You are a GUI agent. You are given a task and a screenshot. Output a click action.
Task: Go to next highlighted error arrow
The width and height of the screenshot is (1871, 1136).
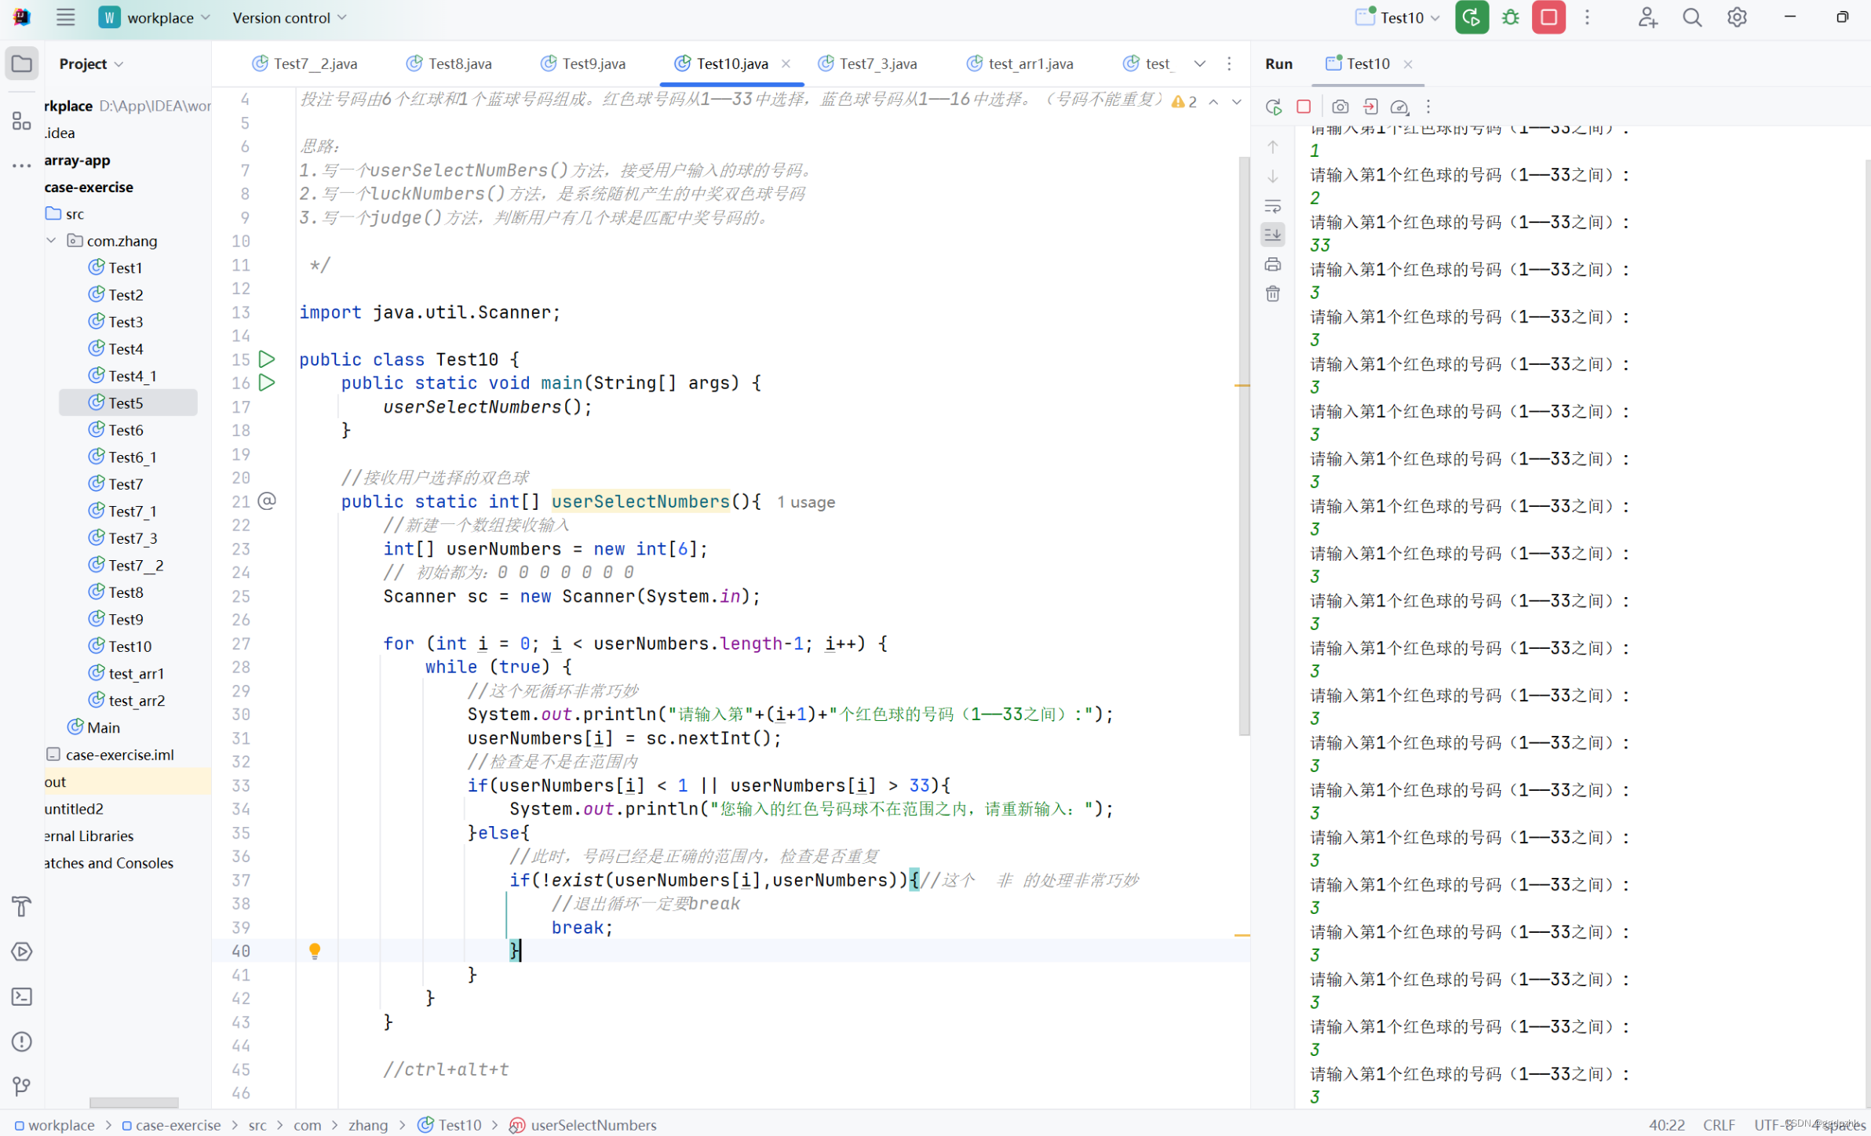[x=1236, y=101]
